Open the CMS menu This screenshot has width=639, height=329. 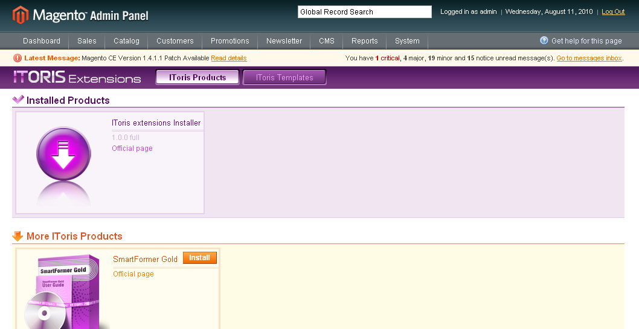tap(326, 40)
